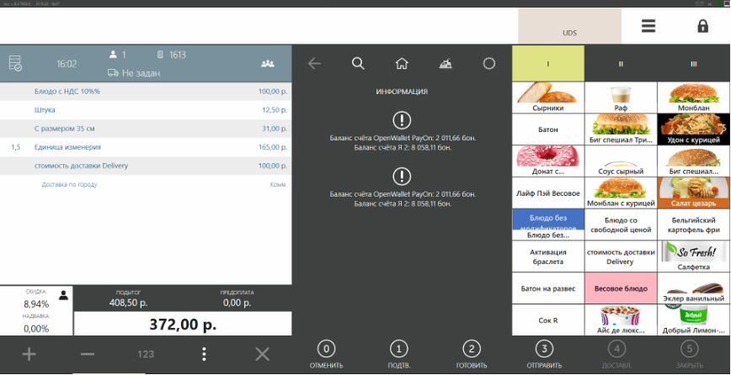The height and width of the screenshot is (375, 731).
Task: Select 'Блюдо со свободной ценой' tile
Action: [x=621, y=224]
